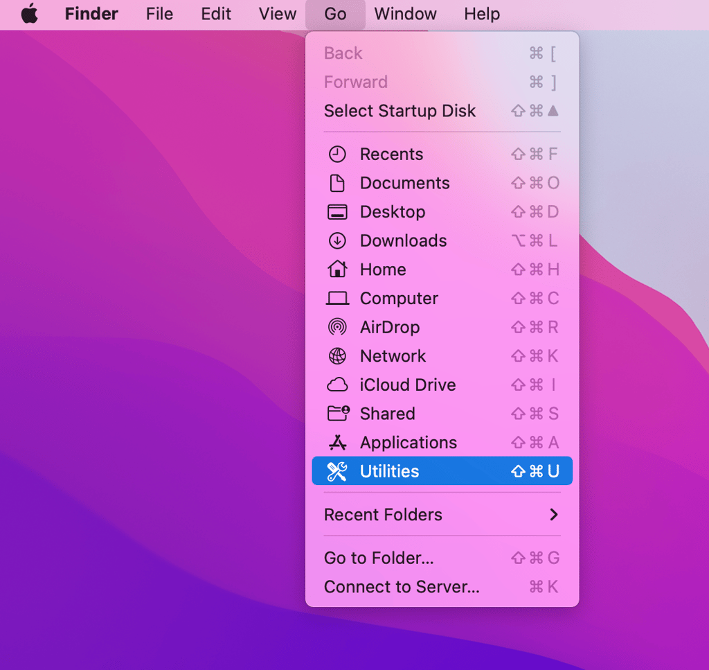
Task: Select the iCloud Drive label
Action: (408, 385)
